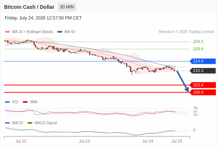Click the MACD blue legend swatch
Image resolution: width=217 pixels, height=147 pixels.
click(7, 123)
